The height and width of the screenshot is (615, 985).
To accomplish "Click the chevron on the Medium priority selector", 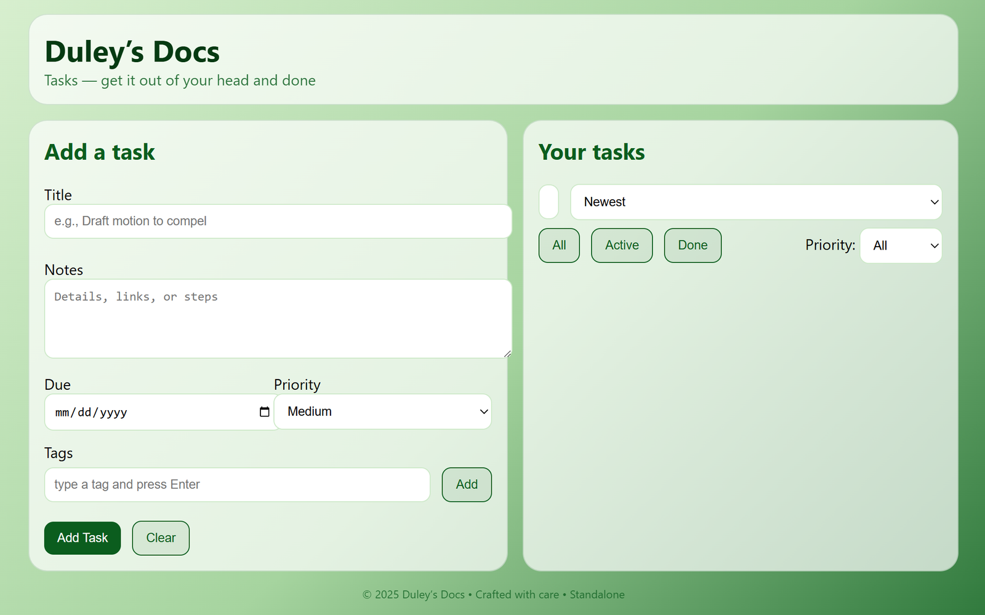I will click(484, 411).
